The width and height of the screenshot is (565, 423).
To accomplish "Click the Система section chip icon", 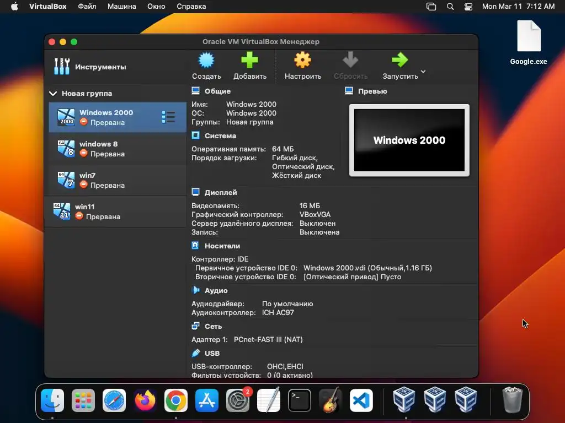I will click(x=195, y=135).
